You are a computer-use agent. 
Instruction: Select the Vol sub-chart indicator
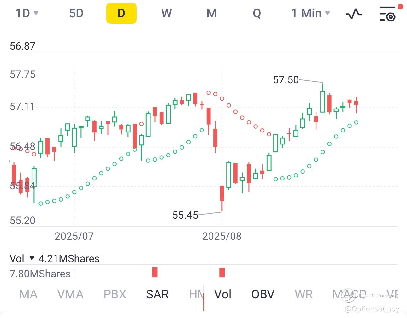coord(223,294)
